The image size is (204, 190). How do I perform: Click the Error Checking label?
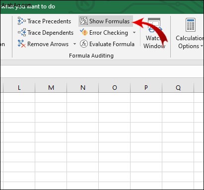pyautogui.click(x=109, y=33)
